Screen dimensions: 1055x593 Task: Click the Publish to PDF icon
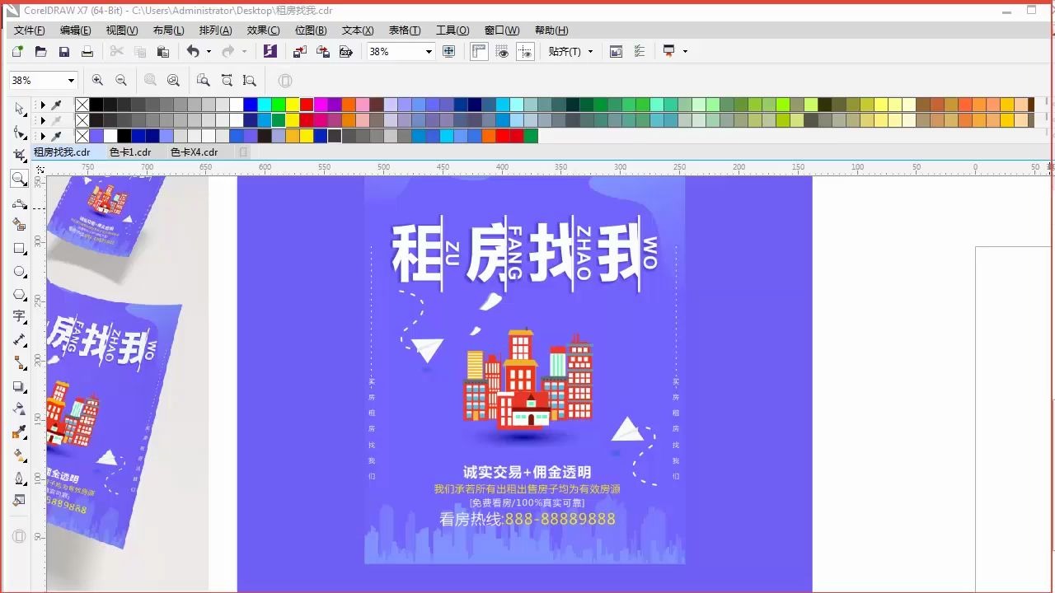[346, 51]
